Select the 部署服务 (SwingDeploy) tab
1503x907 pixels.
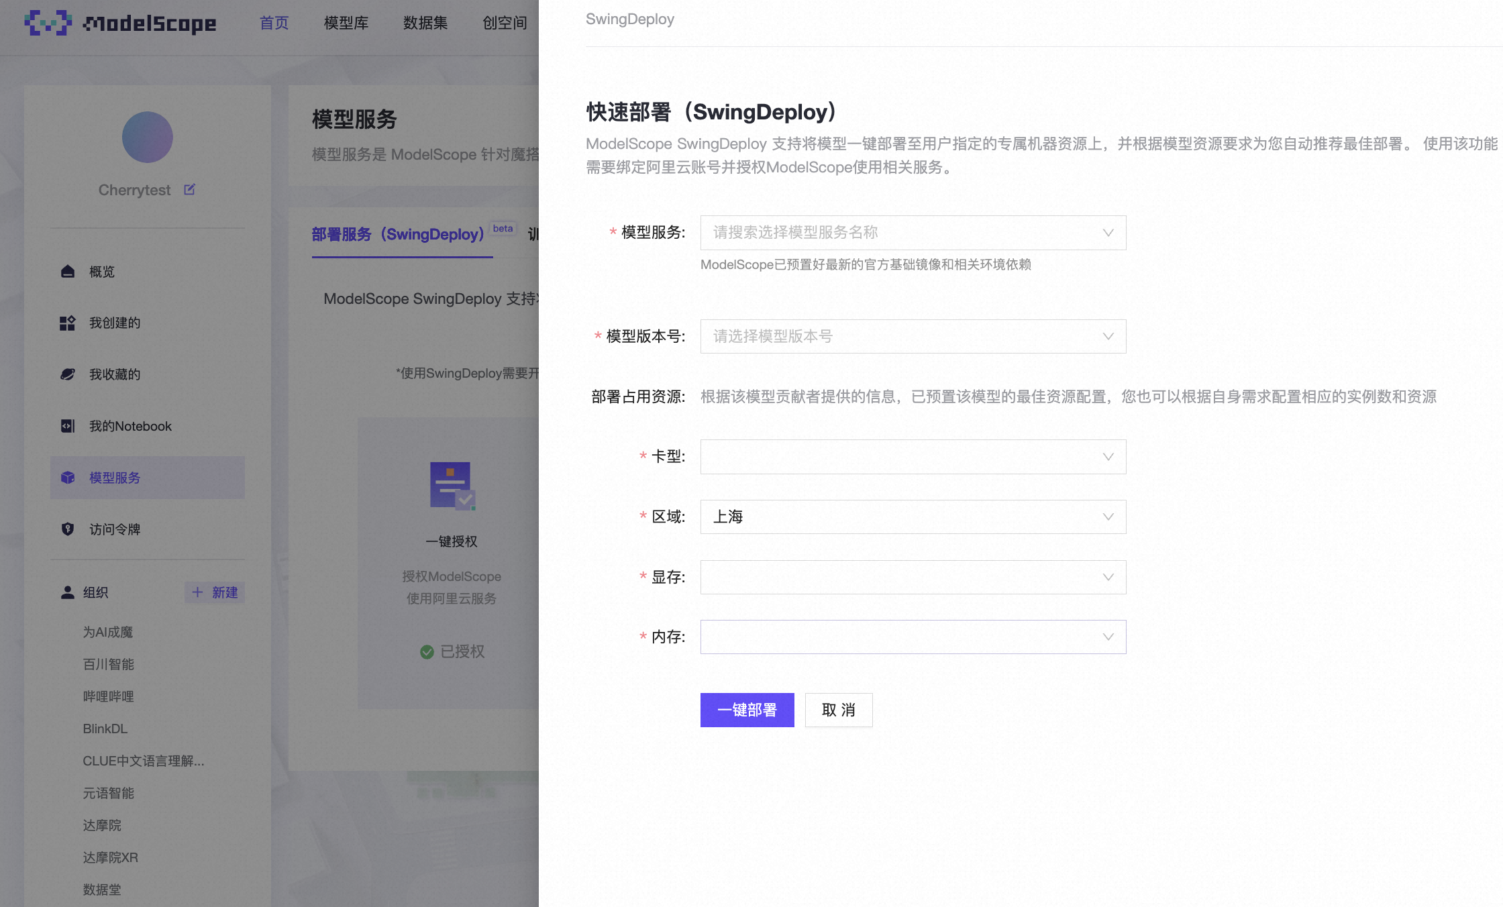point(398,234)
